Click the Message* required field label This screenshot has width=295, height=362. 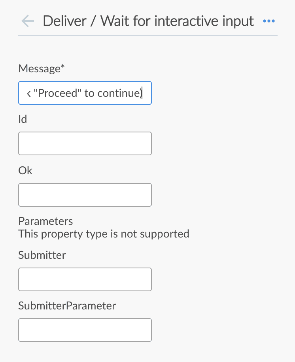(x=41, y=68)
